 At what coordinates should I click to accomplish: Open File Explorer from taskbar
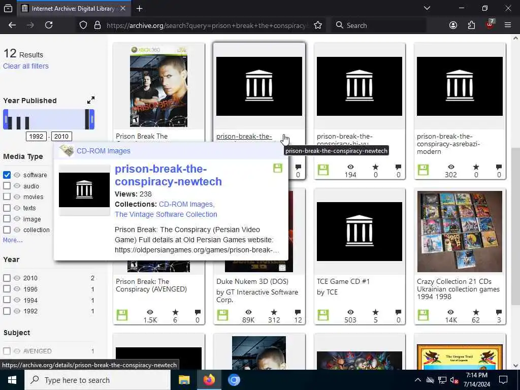184,380
